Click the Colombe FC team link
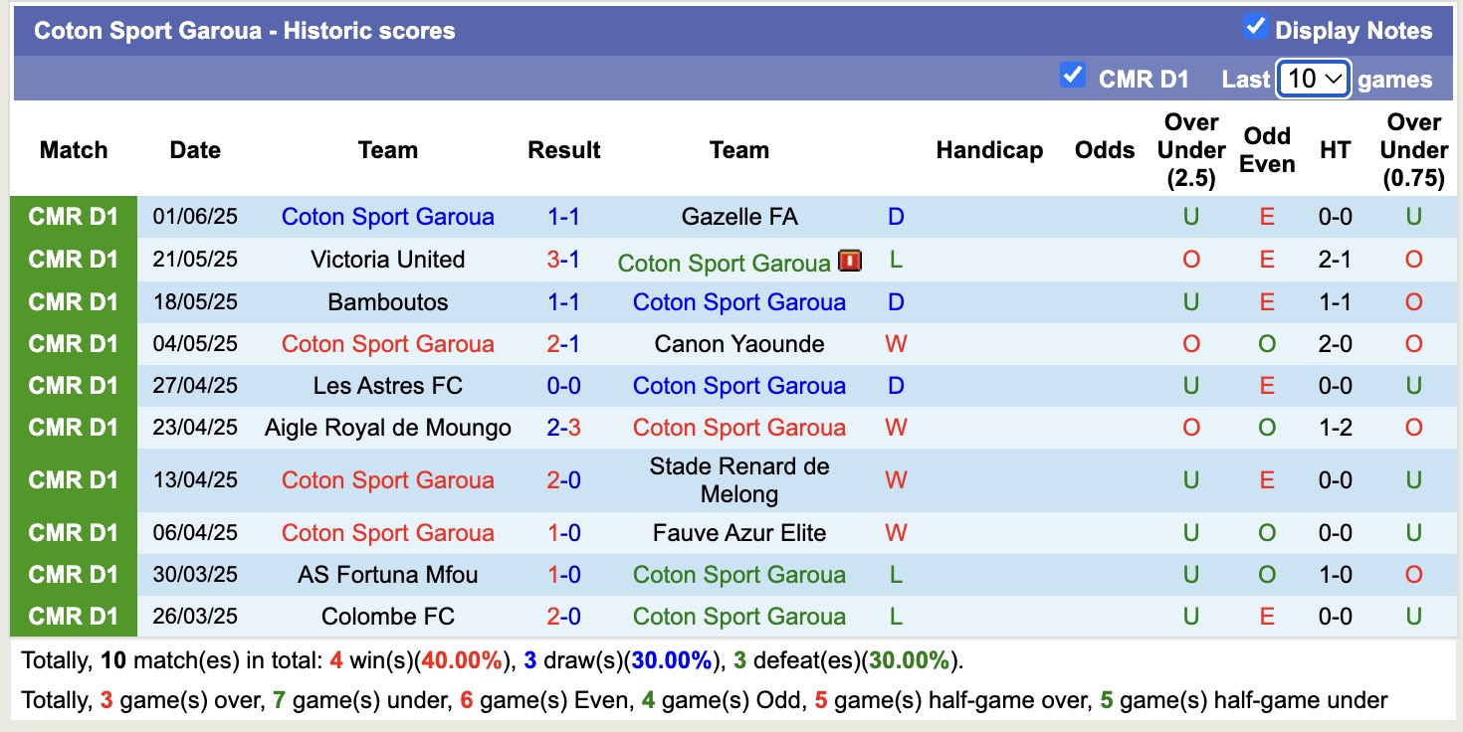 (x=387, y=617)
